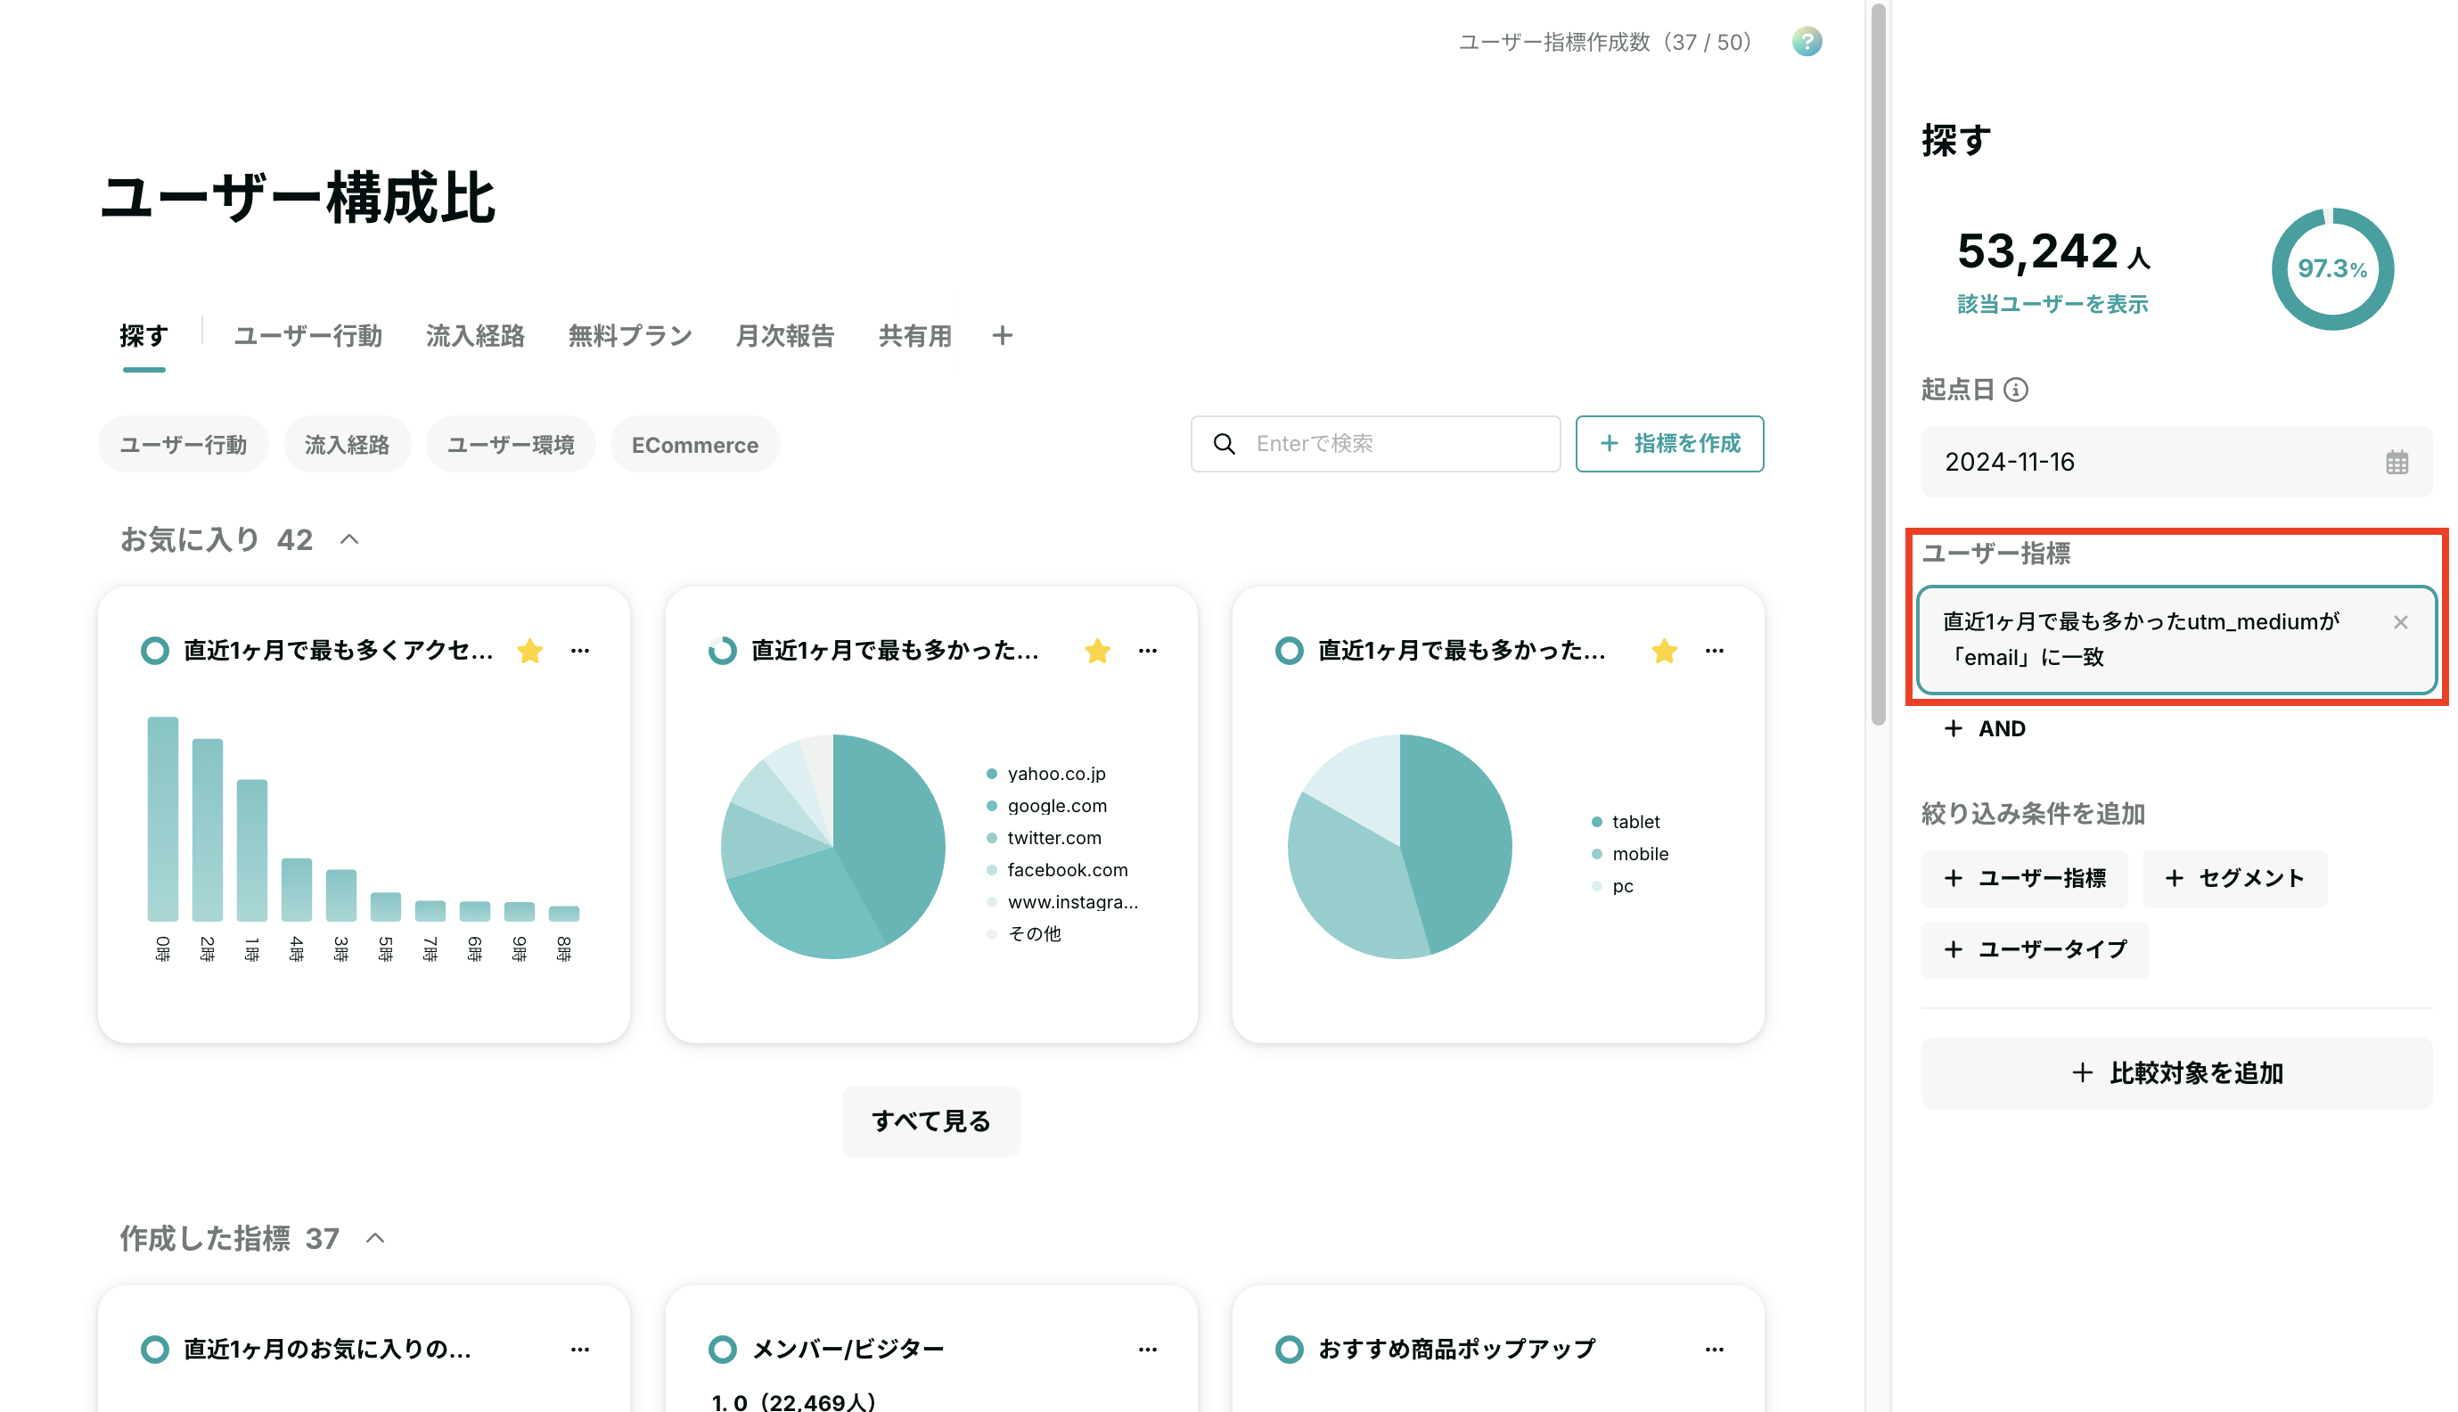Select the ring icon of the device pie card
The width and height of the screenshot is (2458, 1412).
1289,651
